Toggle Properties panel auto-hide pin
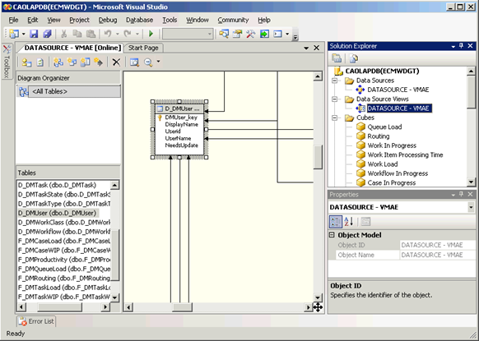The image size is (479, 341). (x=461, y=194)
